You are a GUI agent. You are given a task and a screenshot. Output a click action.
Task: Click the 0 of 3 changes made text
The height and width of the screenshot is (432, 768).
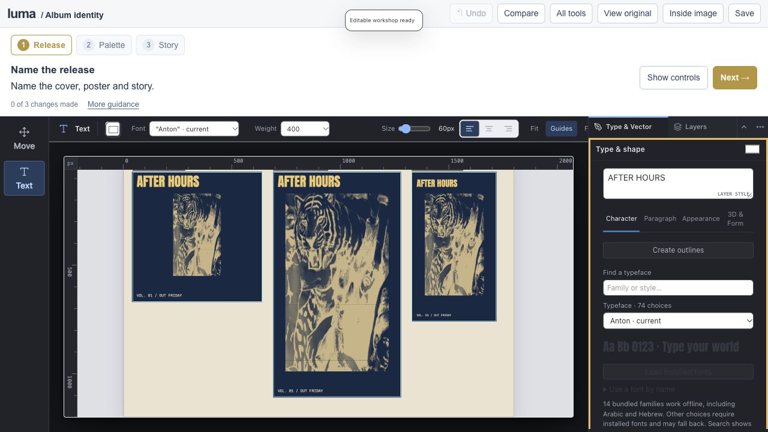click(44, 104)
